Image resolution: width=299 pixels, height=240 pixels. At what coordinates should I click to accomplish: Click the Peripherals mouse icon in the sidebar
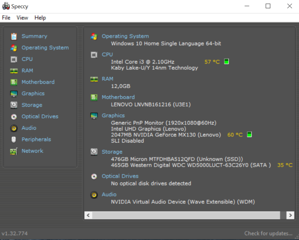point(14,139)
